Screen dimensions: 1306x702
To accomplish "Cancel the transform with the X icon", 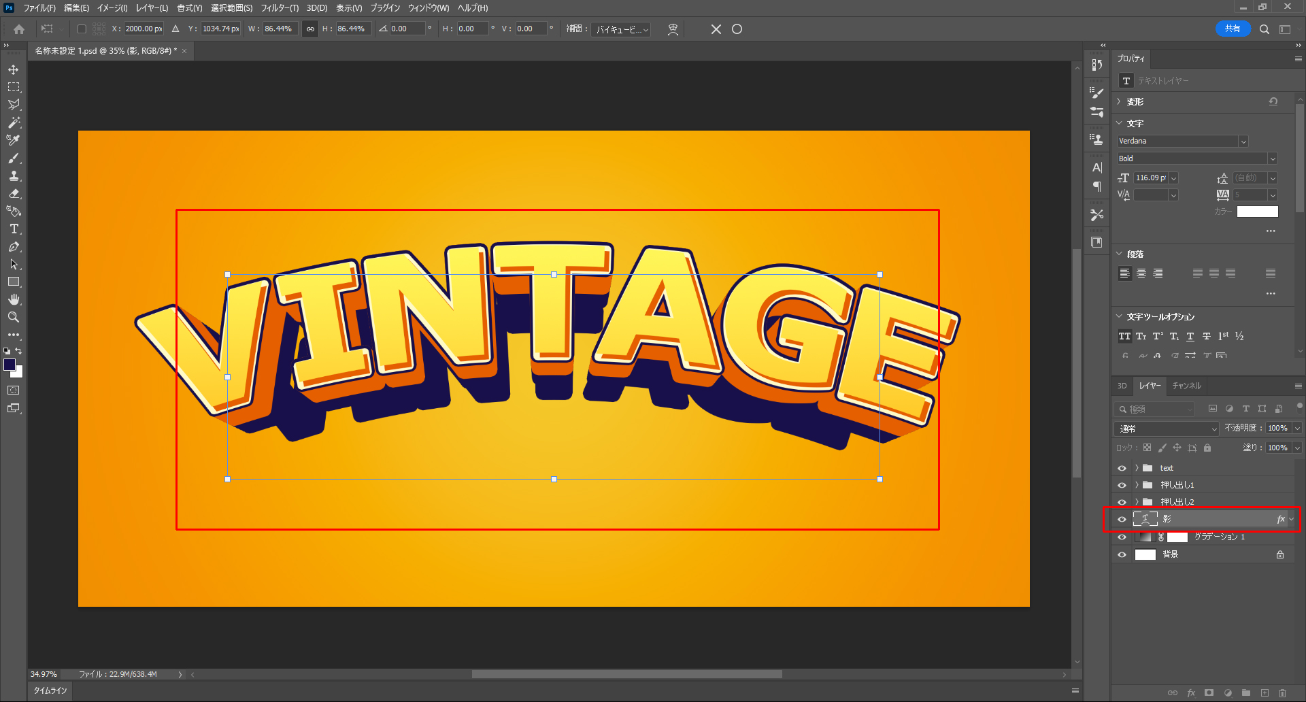I will [716, 29].
